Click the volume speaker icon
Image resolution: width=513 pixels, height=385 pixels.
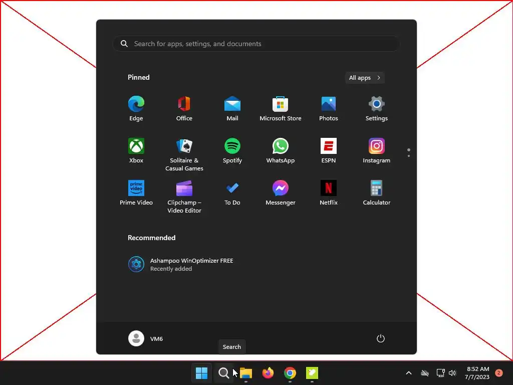coord(452,373)
